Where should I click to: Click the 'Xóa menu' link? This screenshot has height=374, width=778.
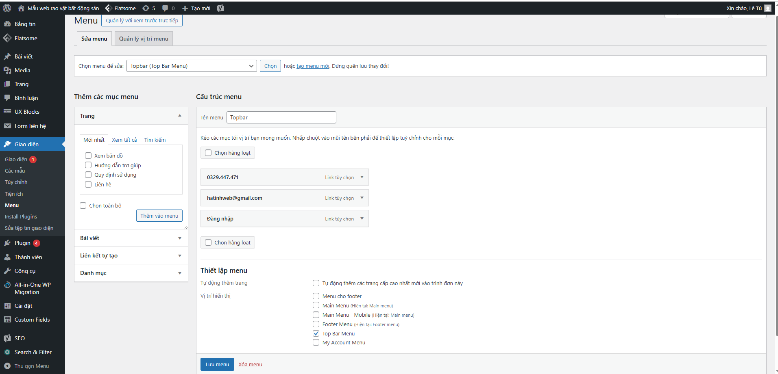point(250,364)
